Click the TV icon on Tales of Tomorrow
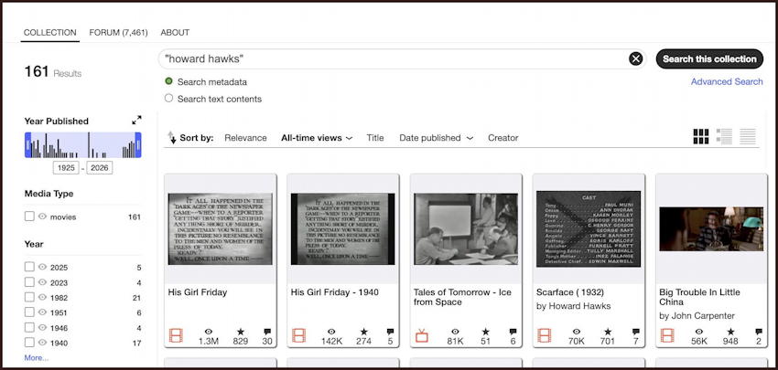Screen dimensions: 778x370 pyautogui.click(x=422, y=336)
